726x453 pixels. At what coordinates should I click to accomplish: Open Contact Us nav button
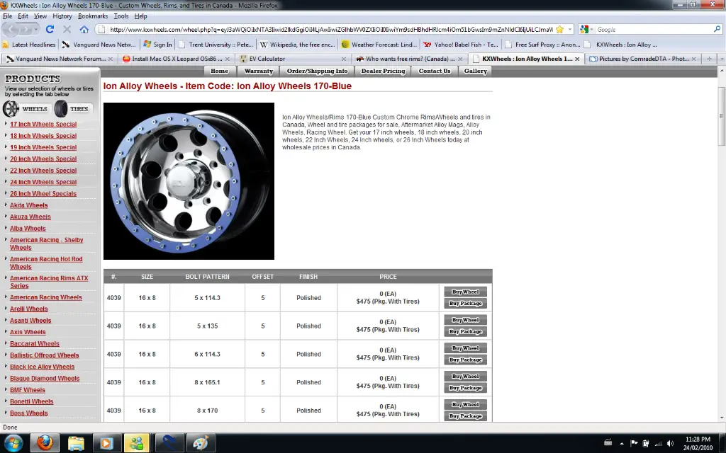click(x=435, y=71)
